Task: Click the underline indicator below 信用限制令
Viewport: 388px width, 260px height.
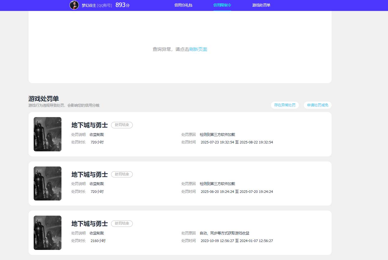Action: (222, 10)
